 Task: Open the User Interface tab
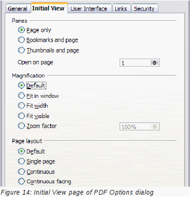tap(89, 9)
